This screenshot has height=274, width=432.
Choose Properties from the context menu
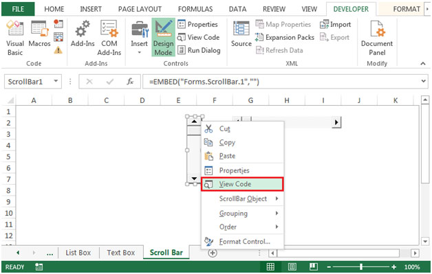tap(242, 170)
